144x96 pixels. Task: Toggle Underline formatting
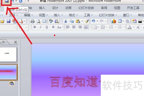point(47,27)
